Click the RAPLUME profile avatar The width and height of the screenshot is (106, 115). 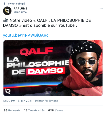coord(7,11)
